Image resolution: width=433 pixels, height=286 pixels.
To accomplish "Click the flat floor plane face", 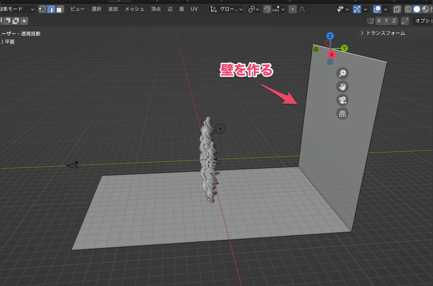I will (180, 209).
